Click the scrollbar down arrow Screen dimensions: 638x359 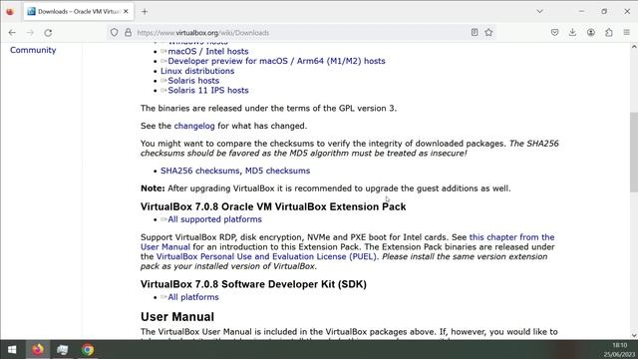click(634, 335)
